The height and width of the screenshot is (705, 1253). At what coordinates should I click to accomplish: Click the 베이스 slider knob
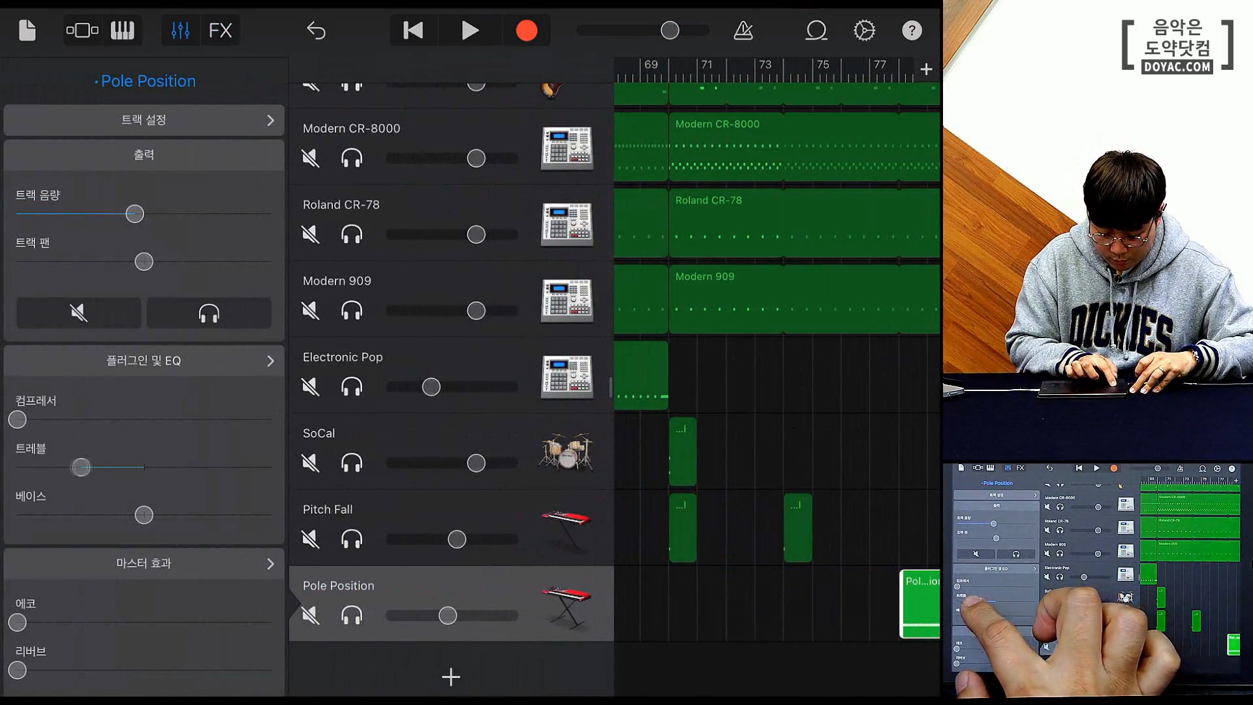(144, 515)
